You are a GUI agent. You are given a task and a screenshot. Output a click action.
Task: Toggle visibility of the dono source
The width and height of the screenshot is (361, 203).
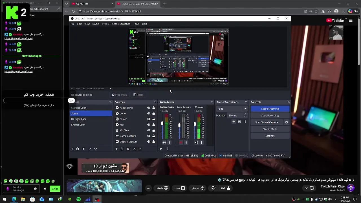tap(149, 113)
